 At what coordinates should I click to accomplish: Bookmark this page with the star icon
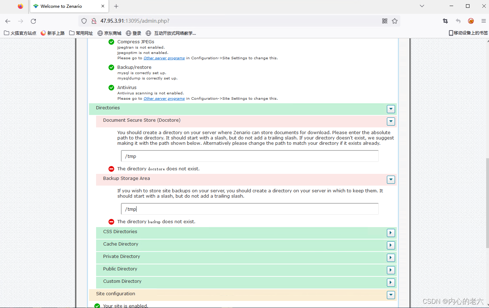pyautogui.click(x=395, y=21)
